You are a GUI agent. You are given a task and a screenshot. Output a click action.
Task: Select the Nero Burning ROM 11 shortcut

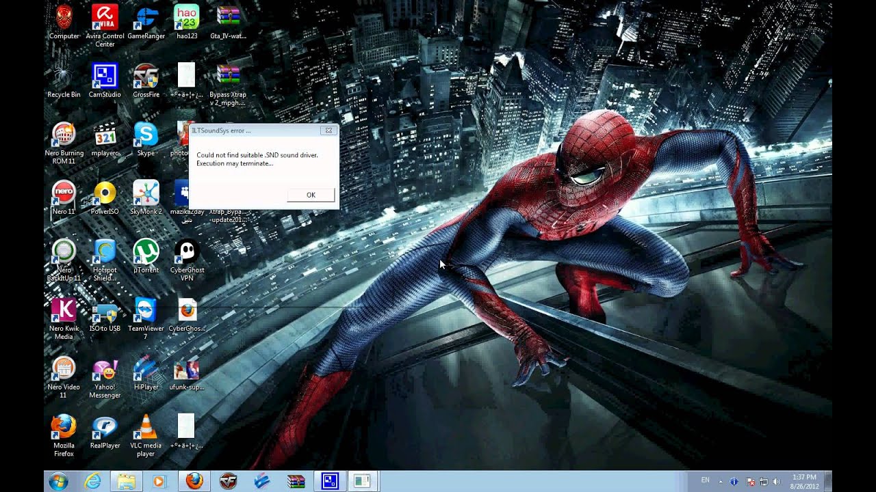click(x=64, y=143)
